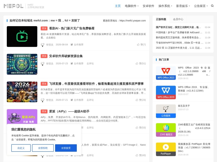Open the 安卓软件 nav item
Screen dimensions: 217x162
pyautogui.click(x=148, y=6)
